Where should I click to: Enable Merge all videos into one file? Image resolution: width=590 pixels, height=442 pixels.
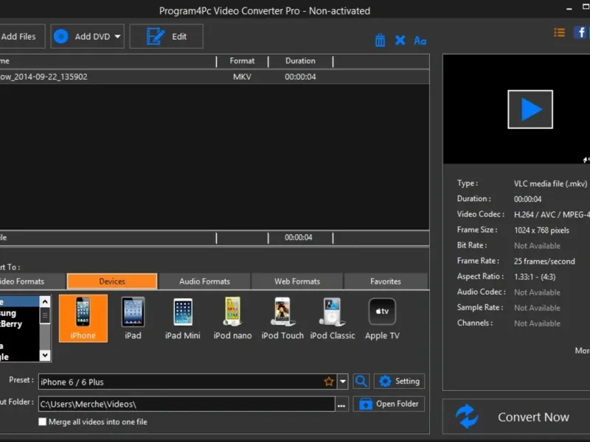43,422
